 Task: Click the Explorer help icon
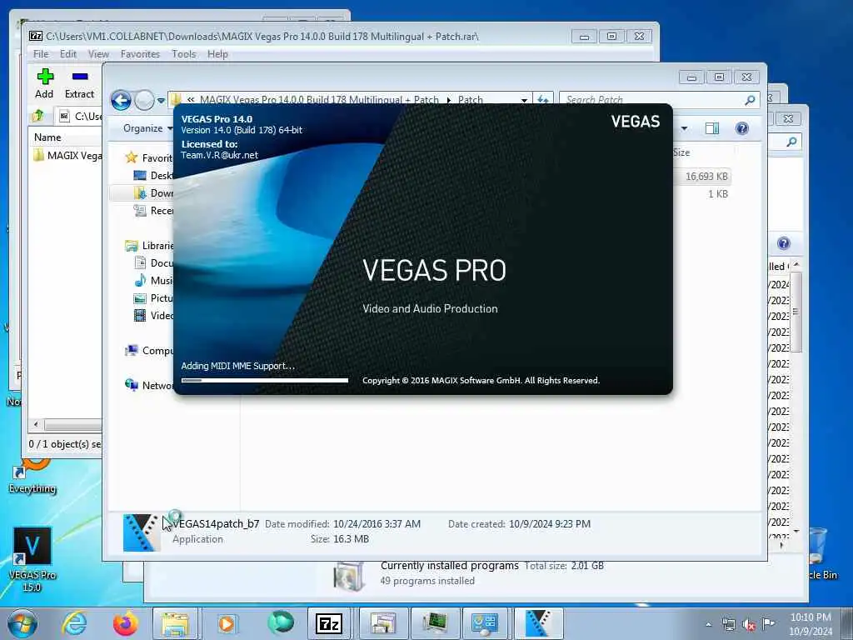coord(742,128)
